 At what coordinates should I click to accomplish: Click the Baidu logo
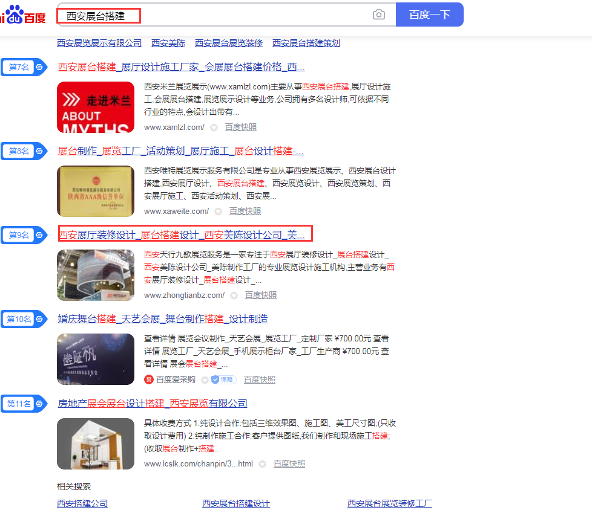[23, 15]
